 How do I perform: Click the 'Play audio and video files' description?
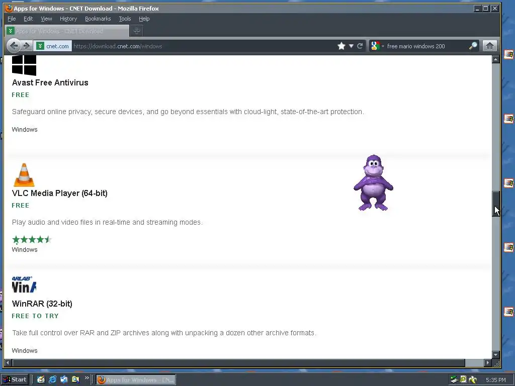tap(107, 223)
